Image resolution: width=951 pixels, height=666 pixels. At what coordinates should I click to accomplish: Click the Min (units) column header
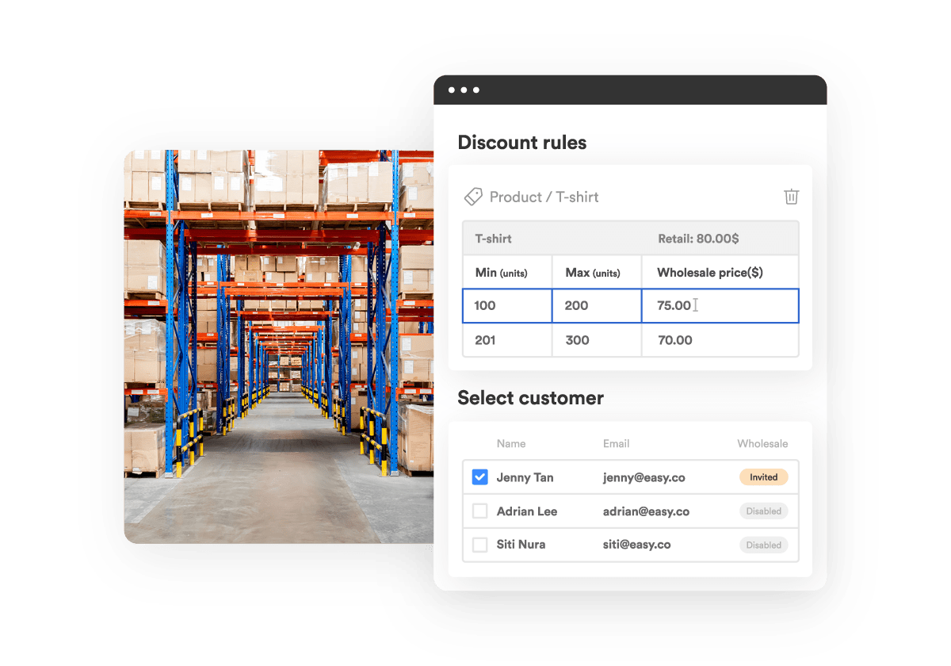(x=501, y=273)
